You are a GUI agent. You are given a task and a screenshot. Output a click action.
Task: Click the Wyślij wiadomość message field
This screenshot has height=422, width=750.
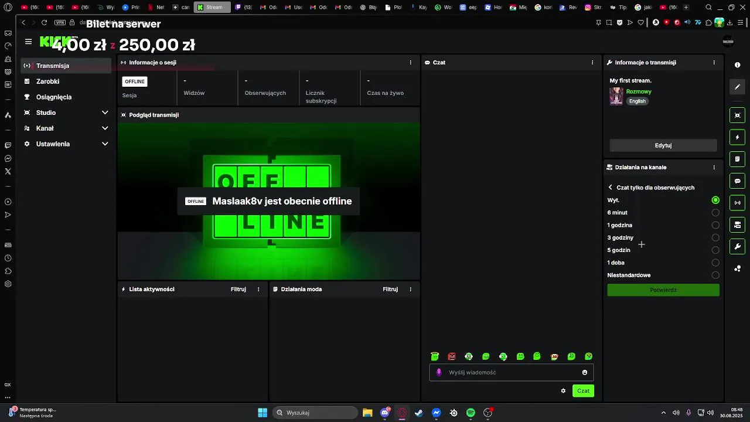(512, 372)
